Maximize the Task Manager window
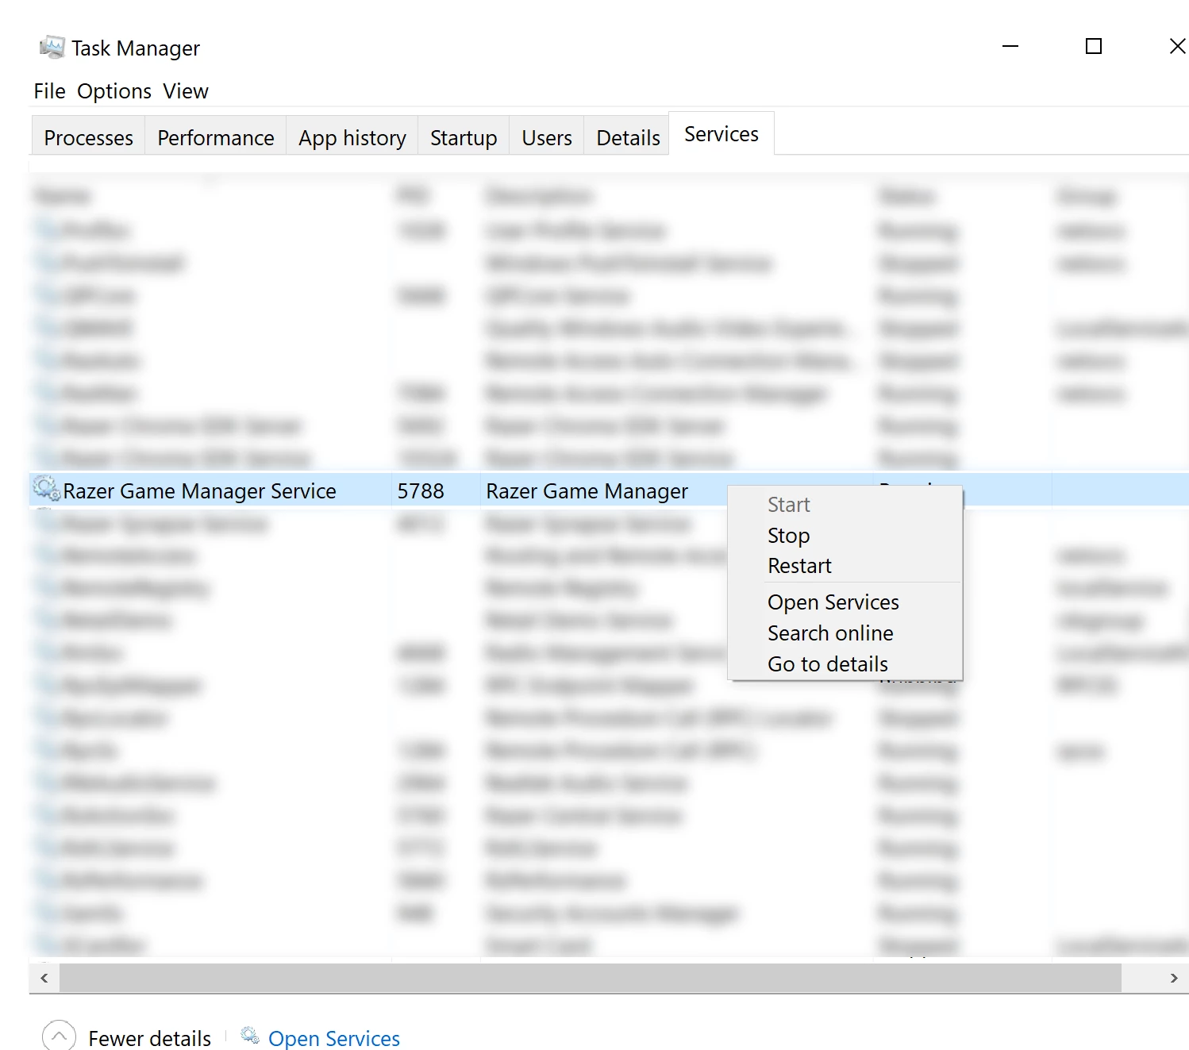 click(1094, 46)
